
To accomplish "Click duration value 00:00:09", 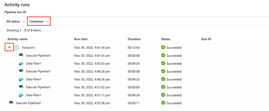I will pyautogui.click(x=134, y=87).
